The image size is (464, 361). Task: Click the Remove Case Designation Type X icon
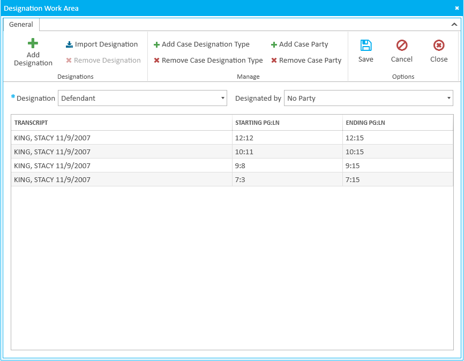(156, 61)
